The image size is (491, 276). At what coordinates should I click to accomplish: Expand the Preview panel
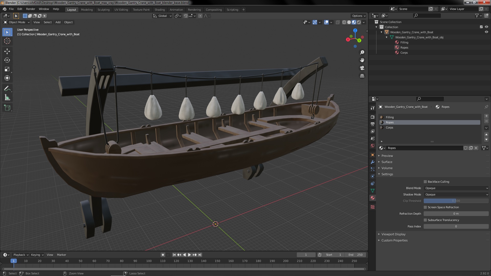tap(387, 156)
